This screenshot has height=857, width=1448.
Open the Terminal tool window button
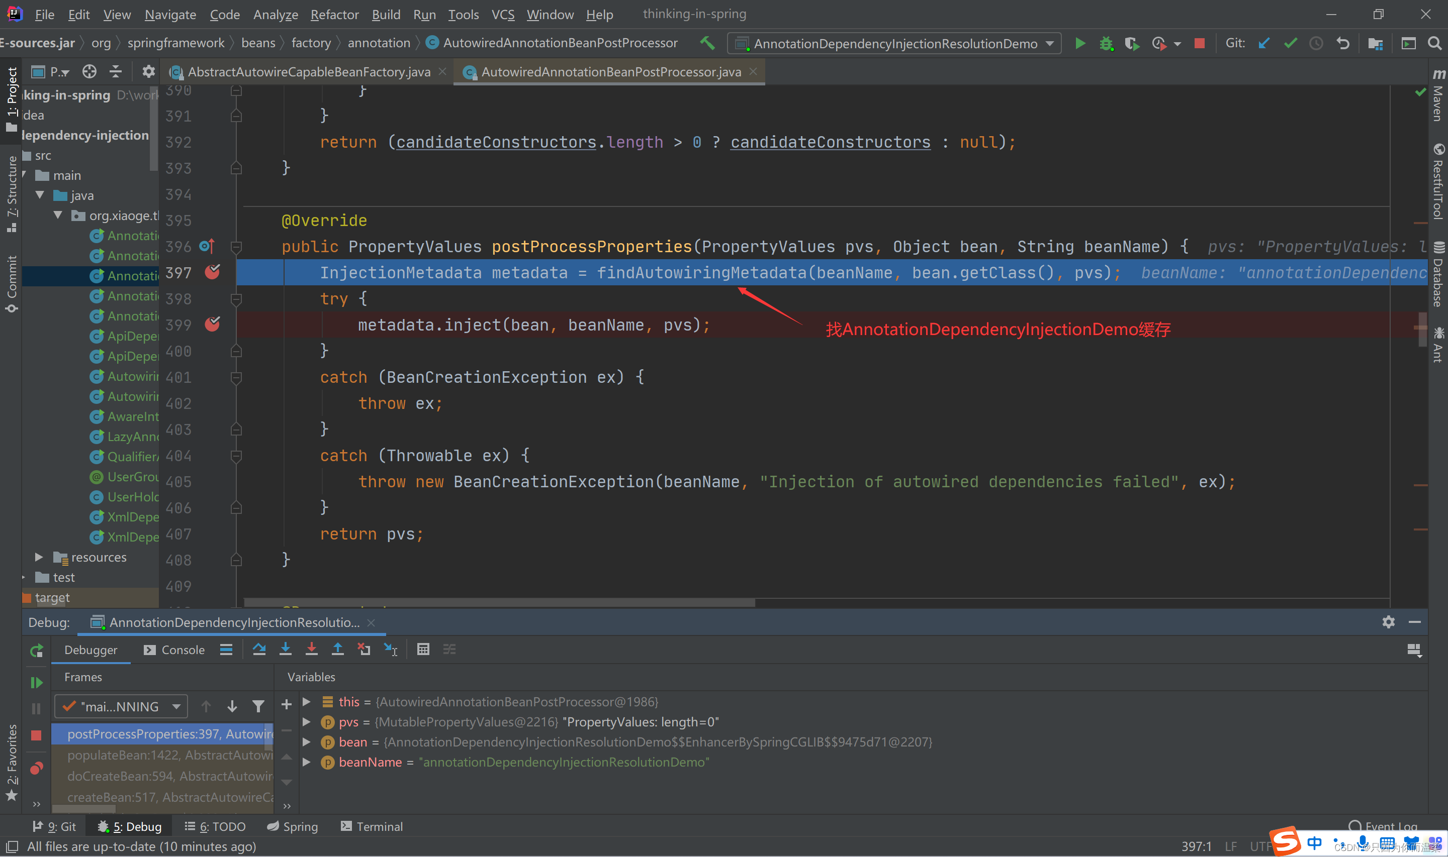[372, 826]
